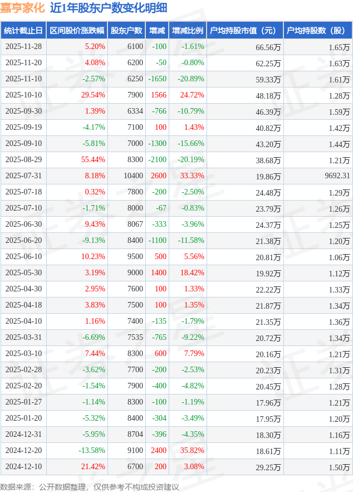Click the 数据来源 disclaimer text at bottom

90,486
